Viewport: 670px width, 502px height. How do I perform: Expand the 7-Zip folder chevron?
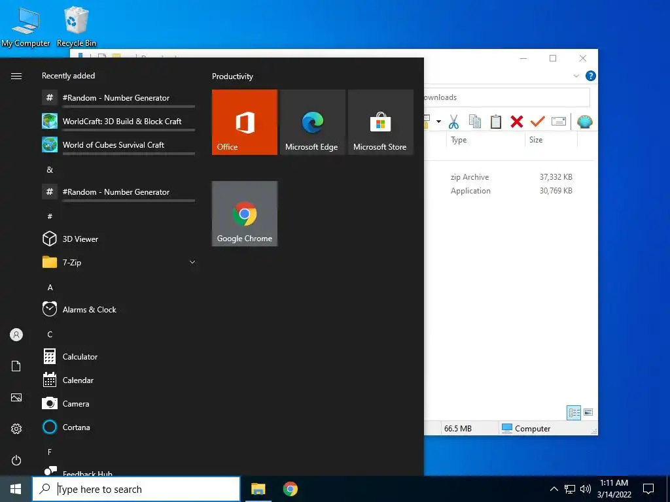(192, 262)
